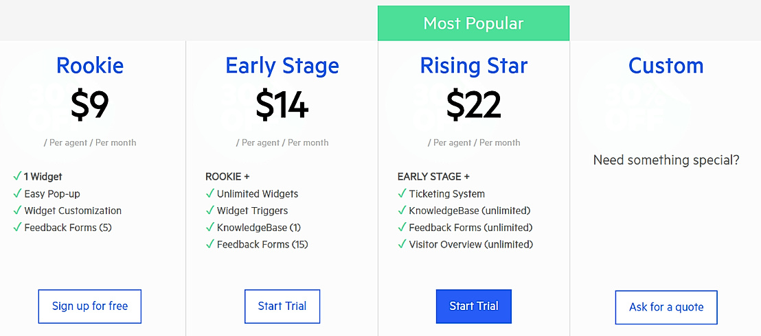Select the Rising Star plan title
The height and width of the screenshot is (336, 761).
[x=474, y=66]
